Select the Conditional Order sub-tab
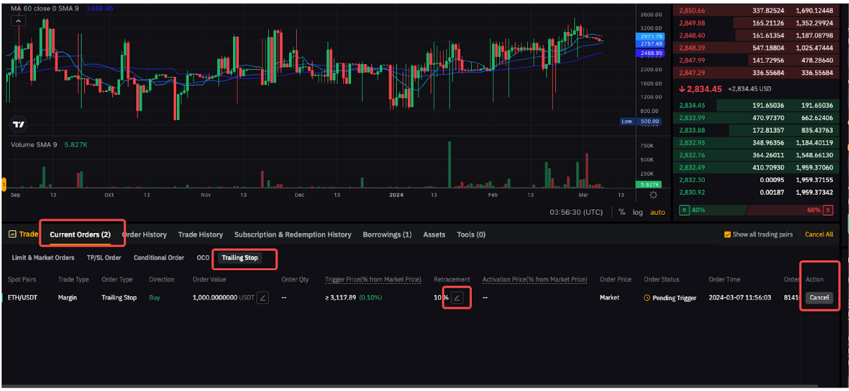Image resolution: width=849 pixels, height=391 pixels. click(159, 258)
